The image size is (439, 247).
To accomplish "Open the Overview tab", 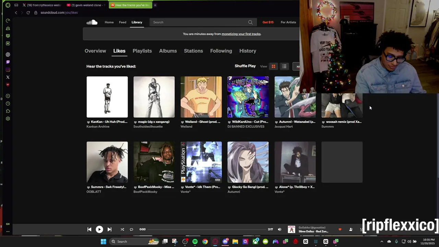I will (x=95, y=51).
